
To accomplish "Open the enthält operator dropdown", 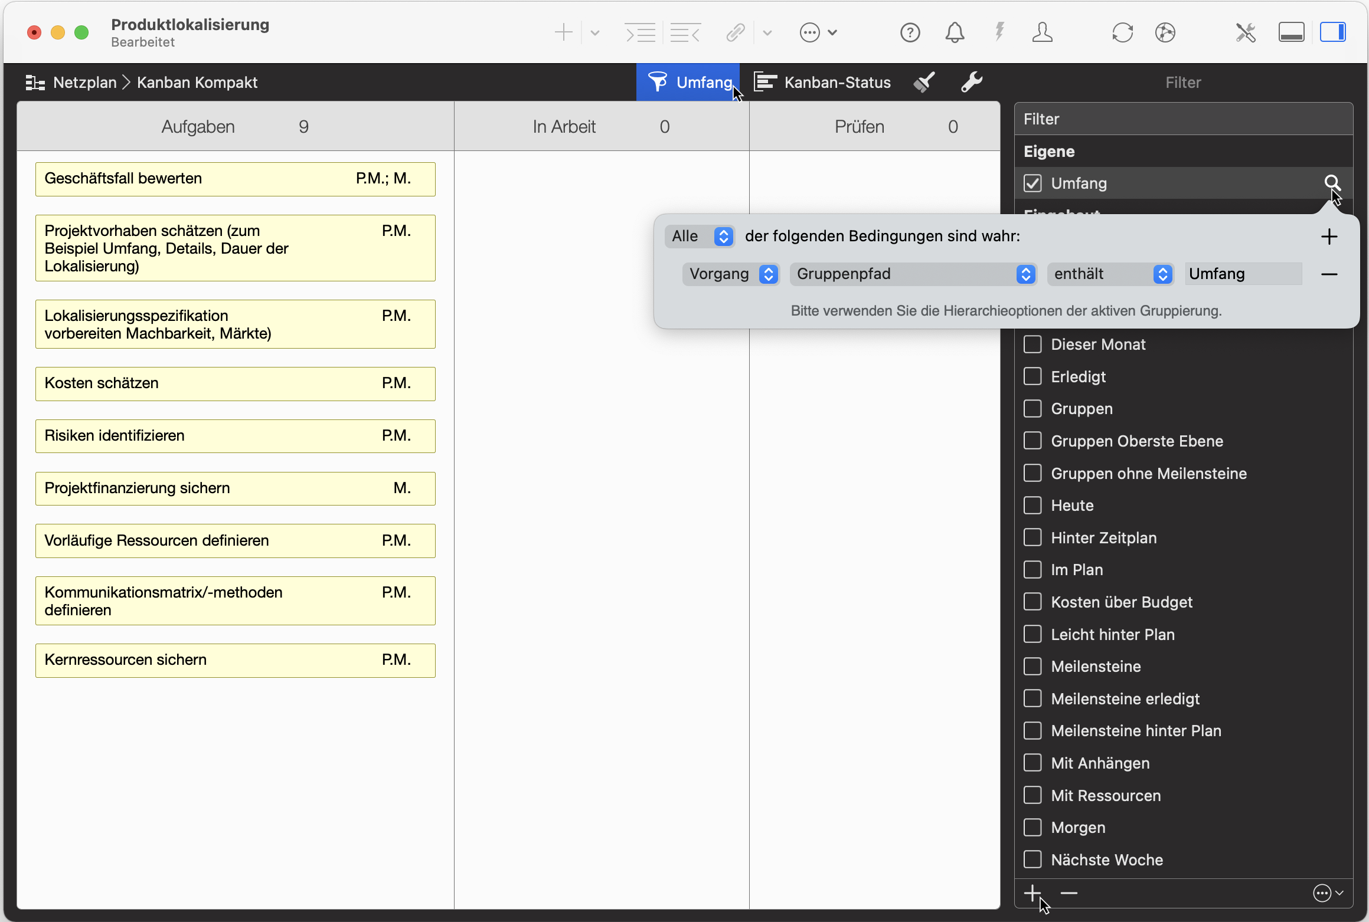I will (1111, 274).
